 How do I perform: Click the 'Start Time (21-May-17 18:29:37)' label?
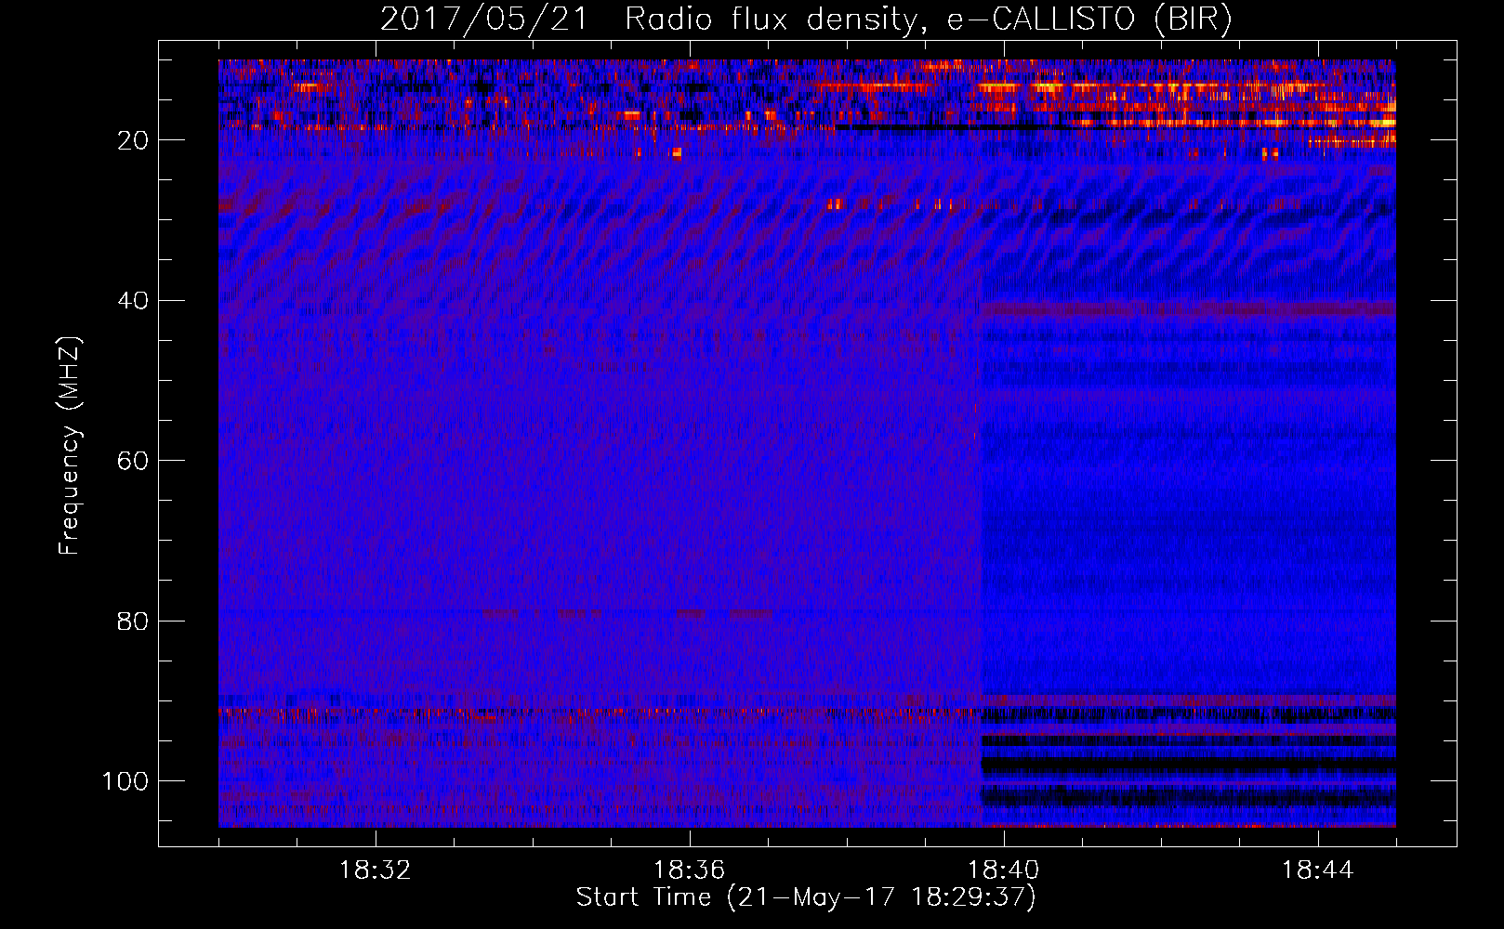(806, 897)
